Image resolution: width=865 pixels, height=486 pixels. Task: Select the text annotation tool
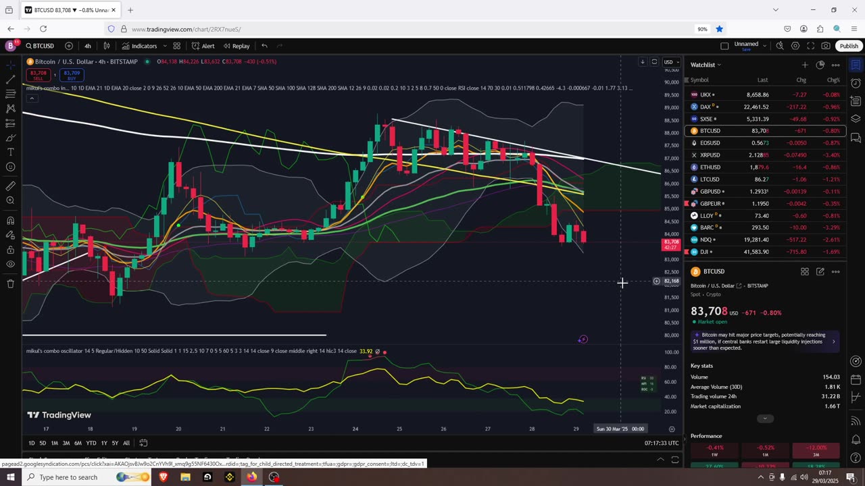tap(10, 153)
